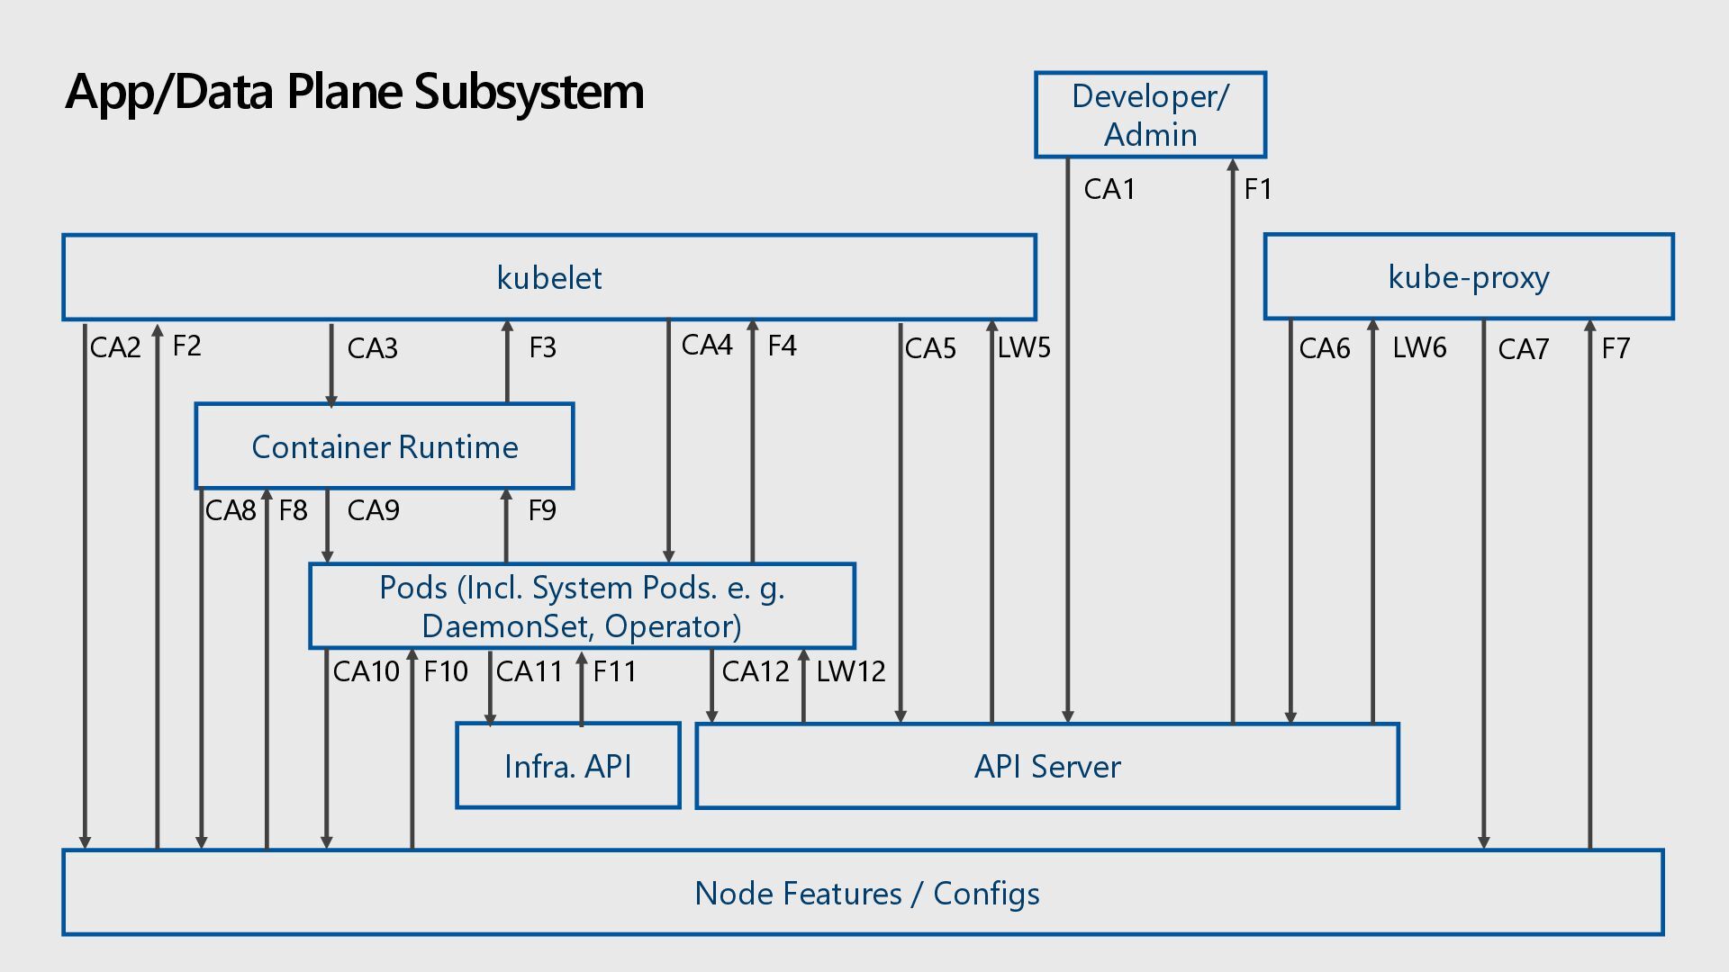This screenshot has height=972, width=1729.
Task: Select the CA3 label
Action: pos(373,348)
